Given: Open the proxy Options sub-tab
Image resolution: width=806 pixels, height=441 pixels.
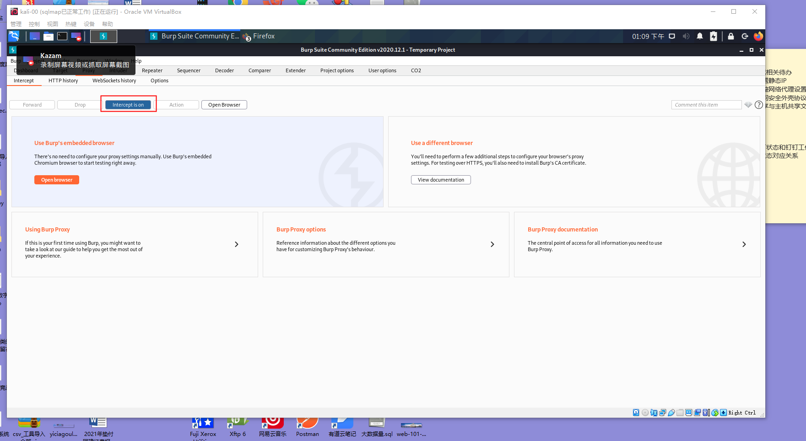Looking at the screenshot, I should tap(159, 81).
